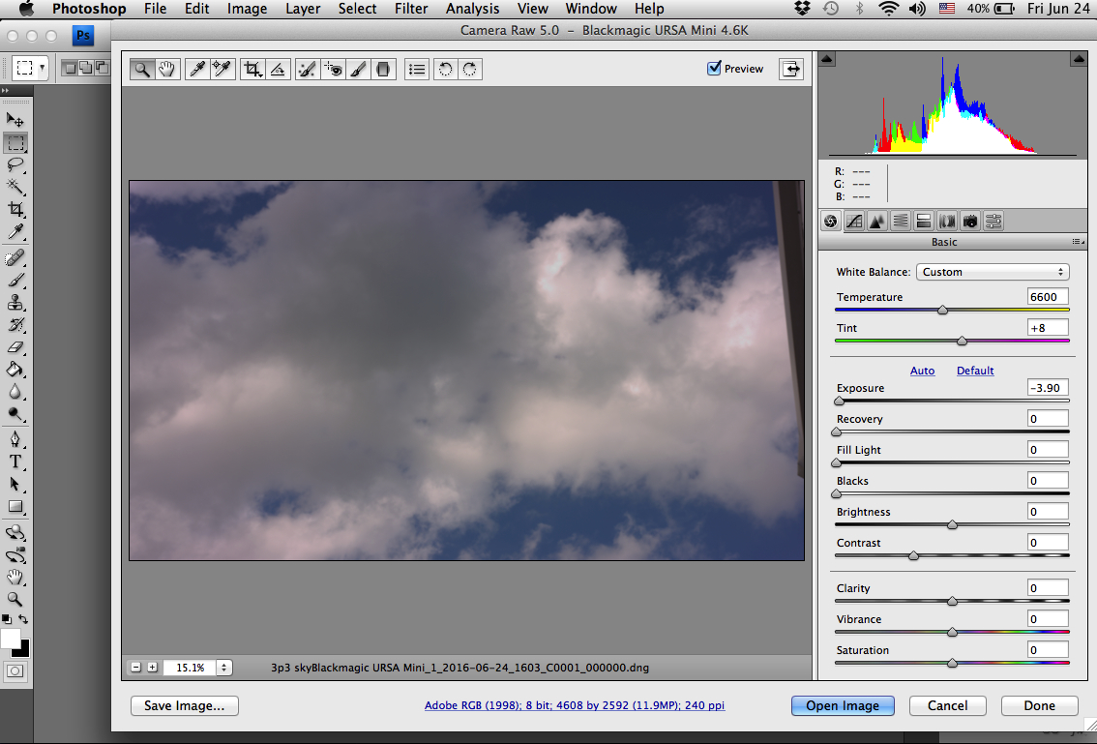Choose the Spot Removal tool
Image resolution: width=1097 pixels, height=744 pixels.
tap(307, 70)
